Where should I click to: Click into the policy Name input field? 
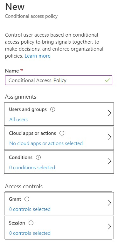click(x=59, y=80)
